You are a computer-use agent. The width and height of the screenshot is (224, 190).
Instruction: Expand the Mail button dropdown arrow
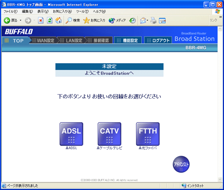147,21
